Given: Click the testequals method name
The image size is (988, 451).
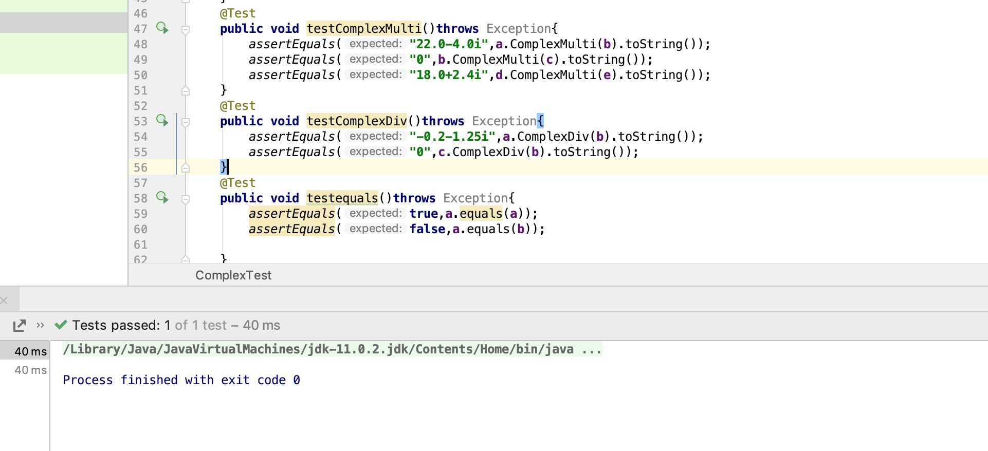Looking at the screenshot, I should coord(342,198).
